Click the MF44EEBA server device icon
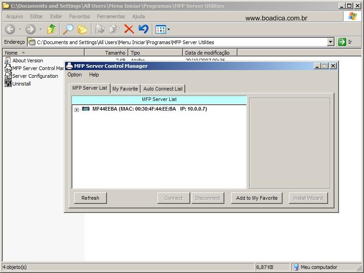The image size is (364, 273). [86, 109]
